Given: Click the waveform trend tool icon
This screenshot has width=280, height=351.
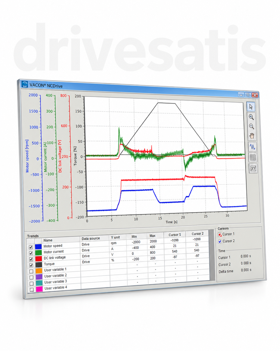Looking at the screenshot, I should [252, 147].
